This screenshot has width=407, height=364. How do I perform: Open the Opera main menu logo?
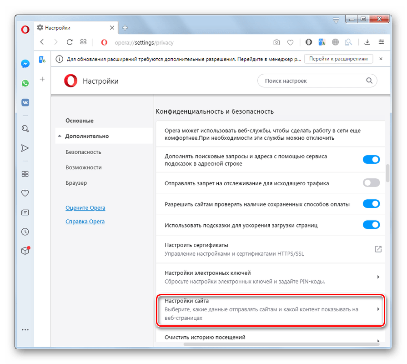[25, 29]
